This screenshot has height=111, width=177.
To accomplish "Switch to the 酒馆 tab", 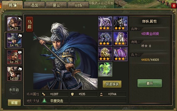I will [x=34, y=5].
